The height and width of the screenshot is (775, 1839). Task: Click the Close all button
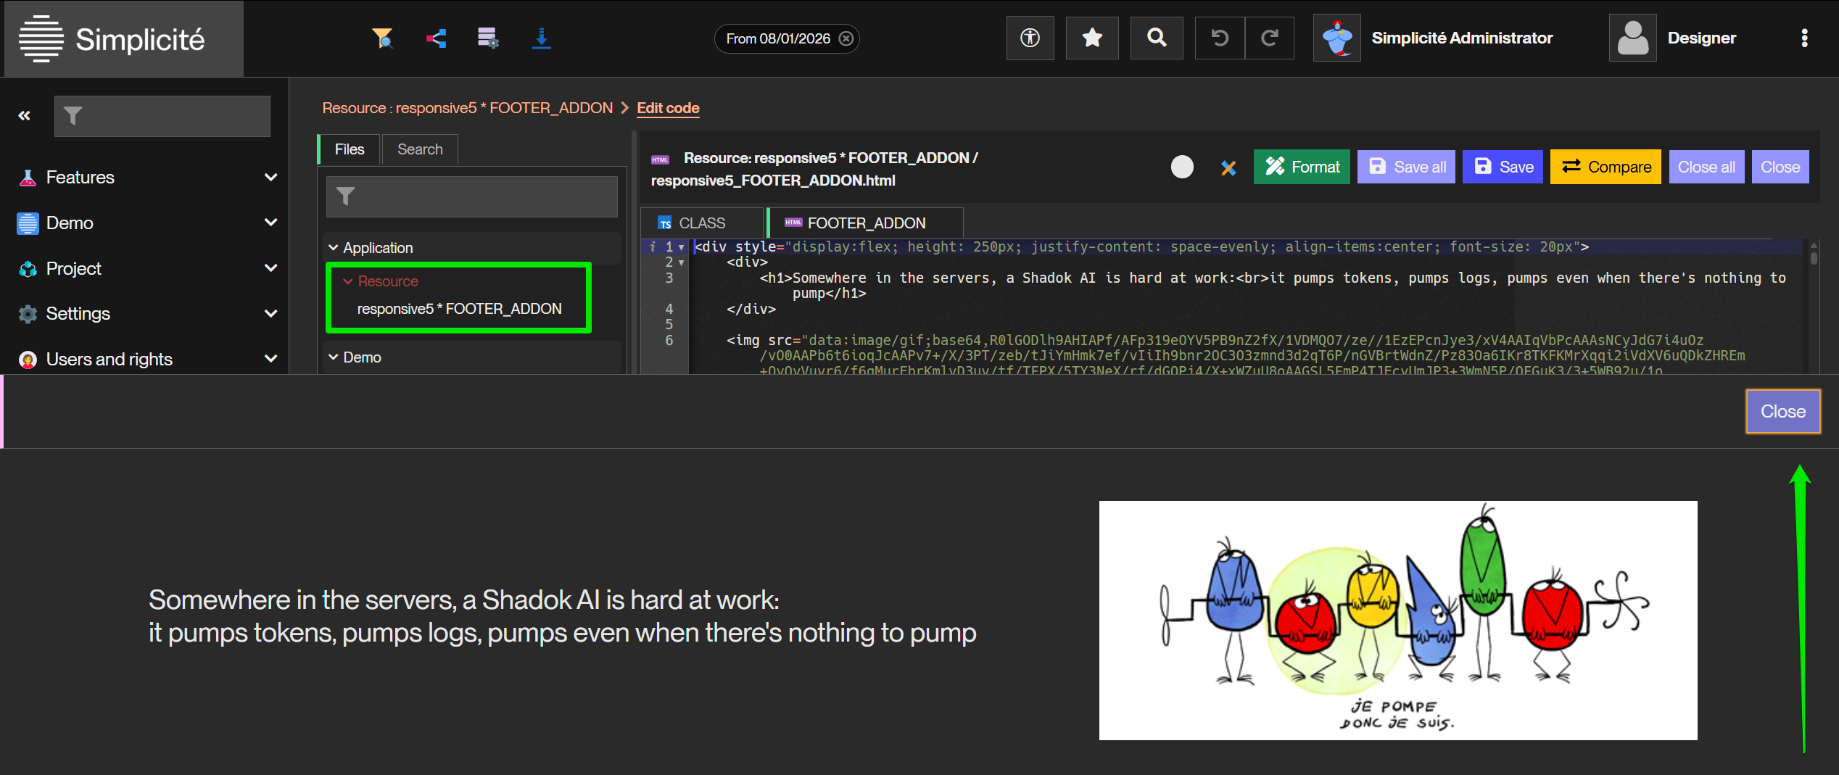[x=1706, y=167]
